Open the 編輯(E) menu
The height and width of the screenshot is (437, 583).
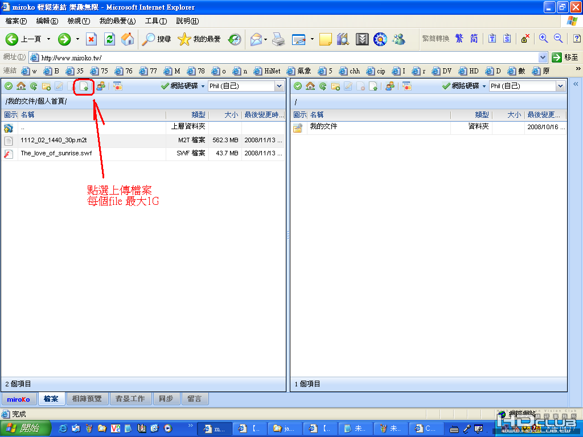[x=47, y=21]
